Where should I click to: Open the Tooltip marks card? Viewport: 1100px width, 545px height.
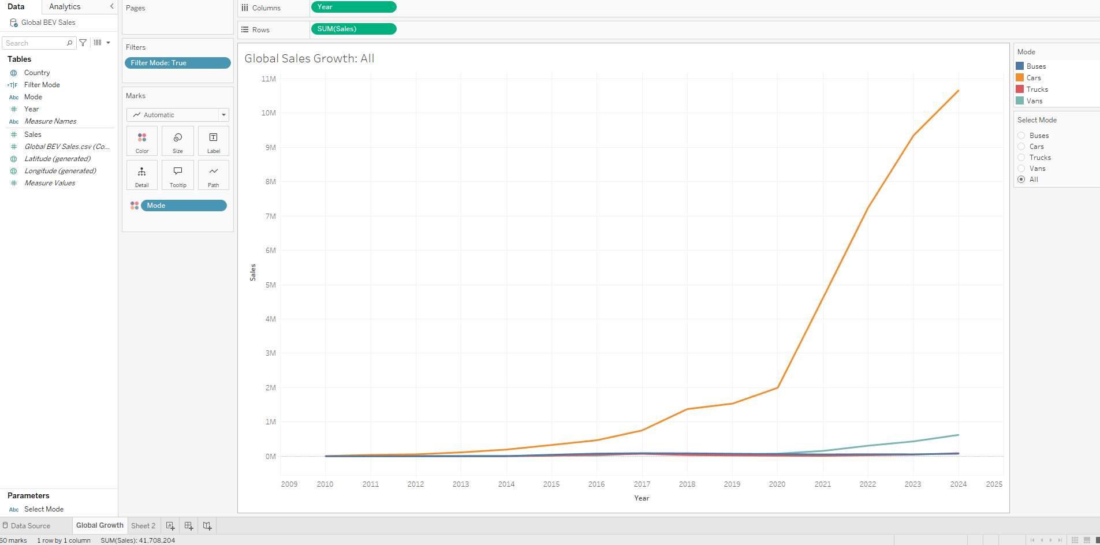[x=178, y=176]
